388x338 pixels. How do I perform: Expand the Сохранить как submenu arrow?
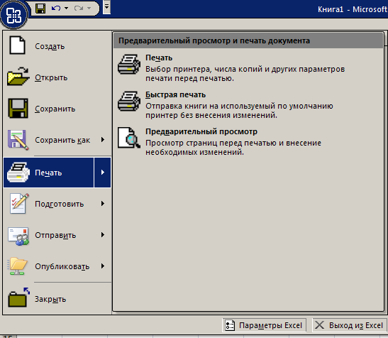pyautogui.click(x=103, y=140)
